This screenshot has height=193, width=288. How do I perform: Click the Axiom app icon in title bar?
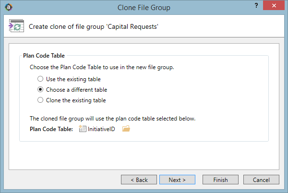point(9,7)
